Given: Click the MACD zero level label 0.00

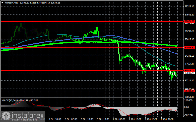Looking at the screenshot, I should click(x=186, y=107).
